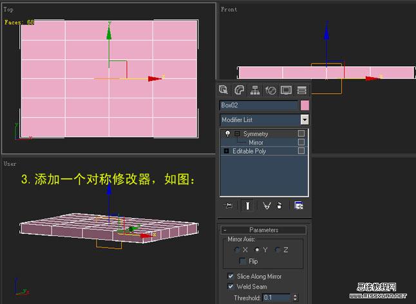Image resolution: width=416 pixels, height=304 pixels.
Task: Click the box beside Symmetry row
Action: [x=301, y=133]
